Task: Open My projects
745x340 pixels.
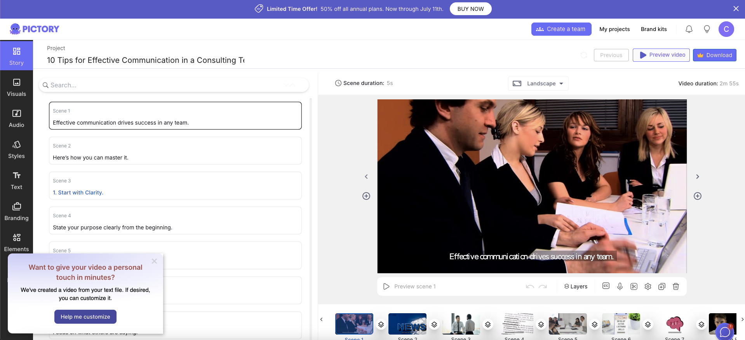Action: [614, 29]
